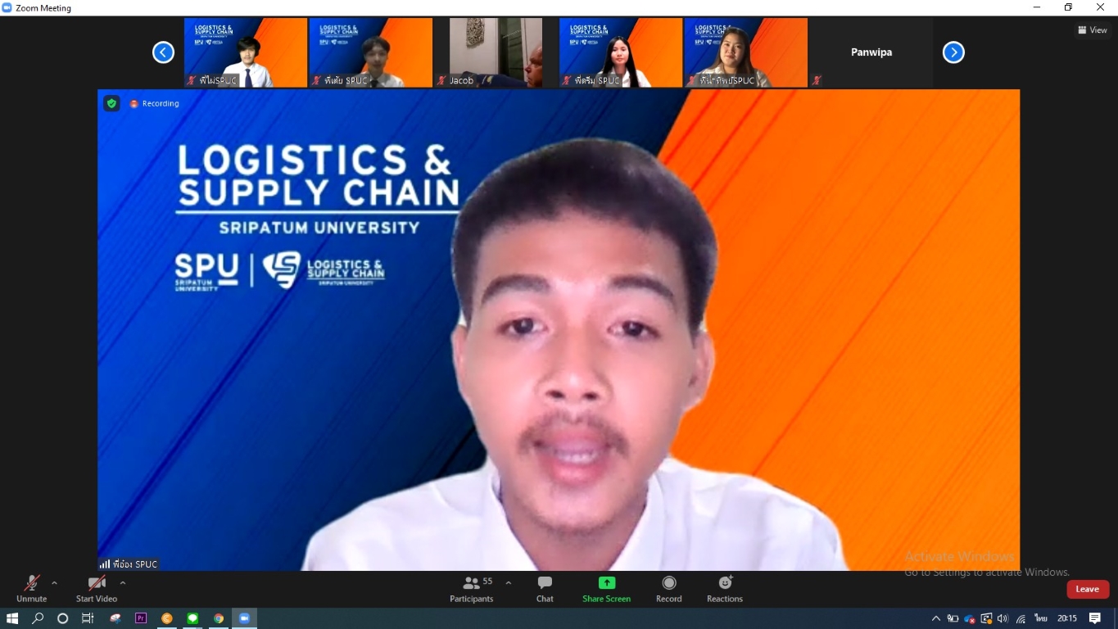Show hidden system tray icons
Screen dimensions: 1118x629
936,618
